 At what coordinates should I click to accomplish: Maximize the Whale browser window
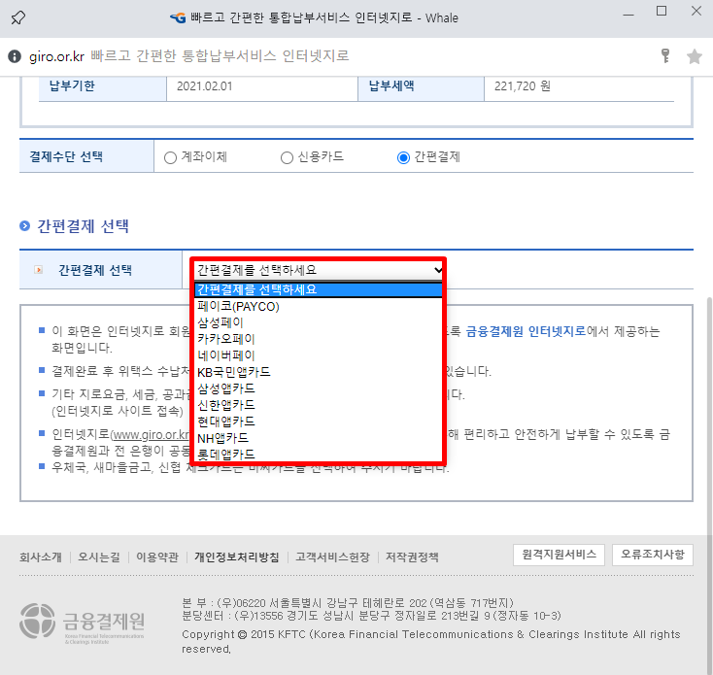coord(662,11)
